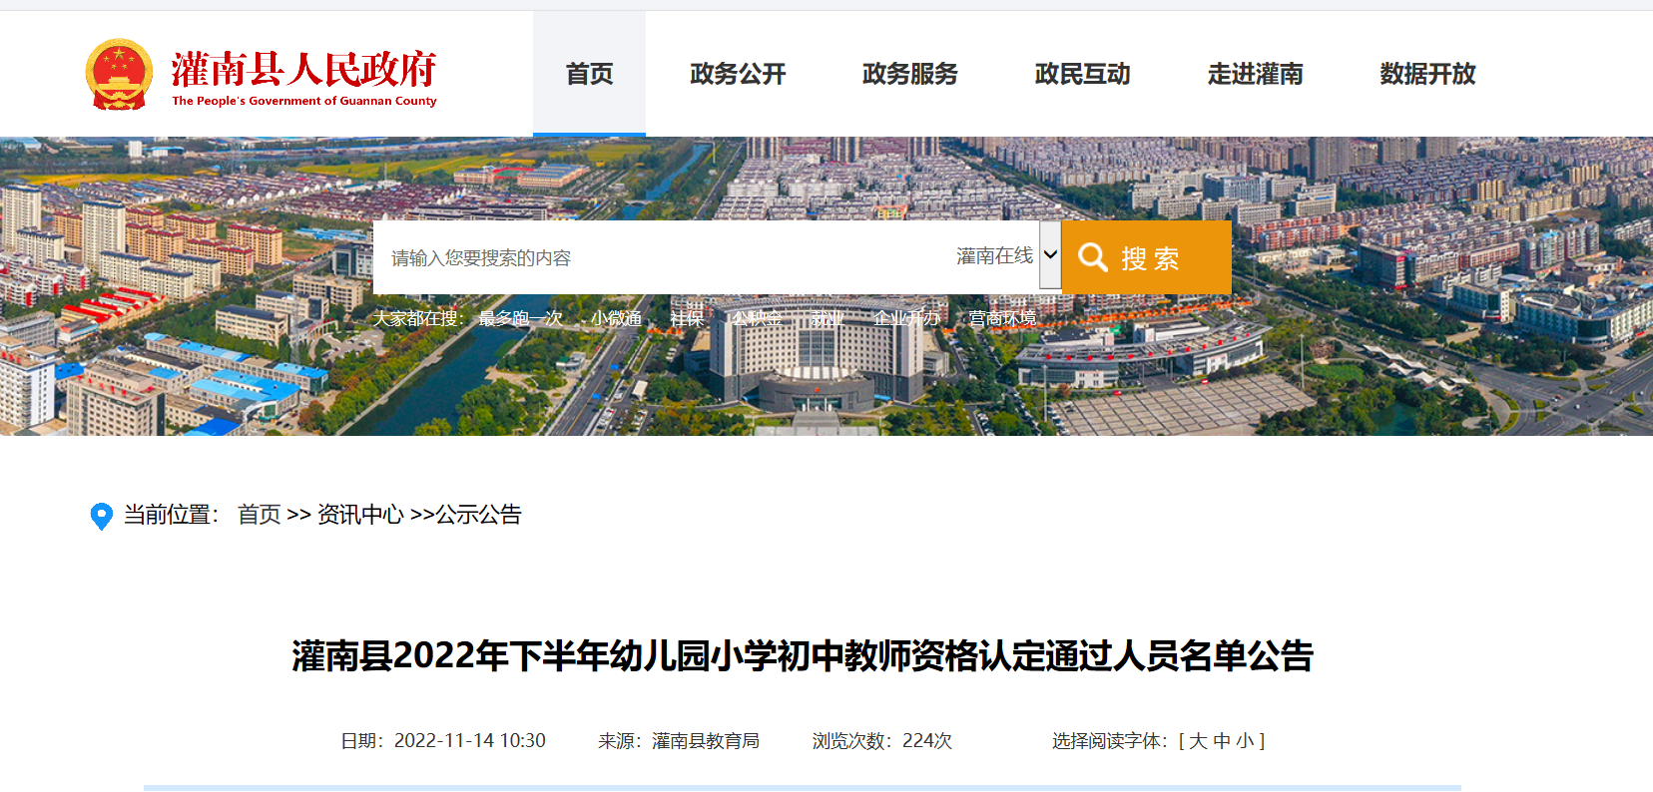Set reading font size to 小
1653x792 pixels.
(1245, 741)
